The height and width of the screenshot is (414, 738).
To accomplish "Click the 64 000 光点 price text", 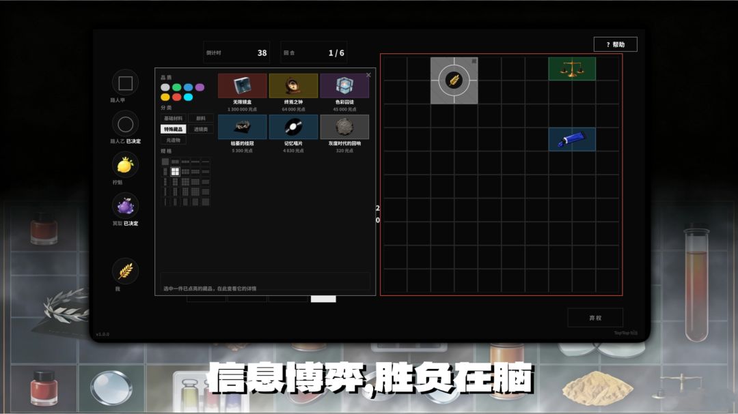I will (x=293, y=110).
